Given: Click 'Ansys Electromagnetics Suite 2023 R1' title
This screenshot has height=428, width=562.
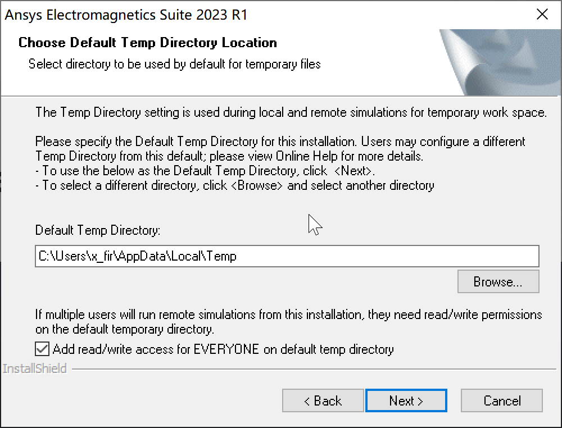Looking at the screenshot, I should [126, 15].
